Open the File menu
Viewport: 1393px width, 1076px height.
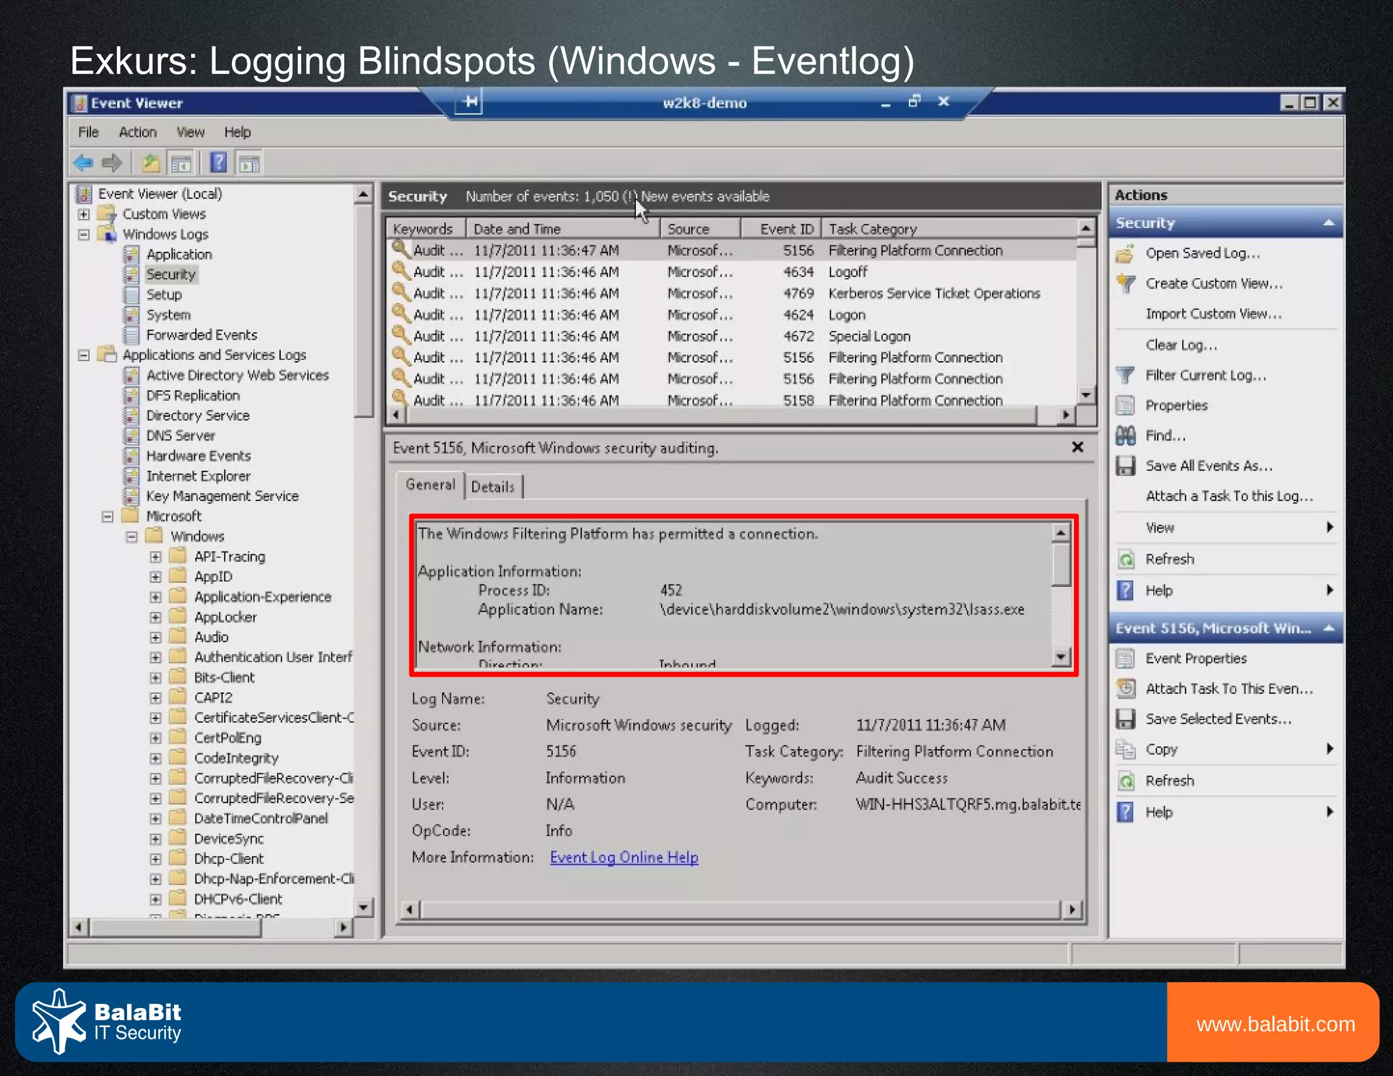pos(88,132)
